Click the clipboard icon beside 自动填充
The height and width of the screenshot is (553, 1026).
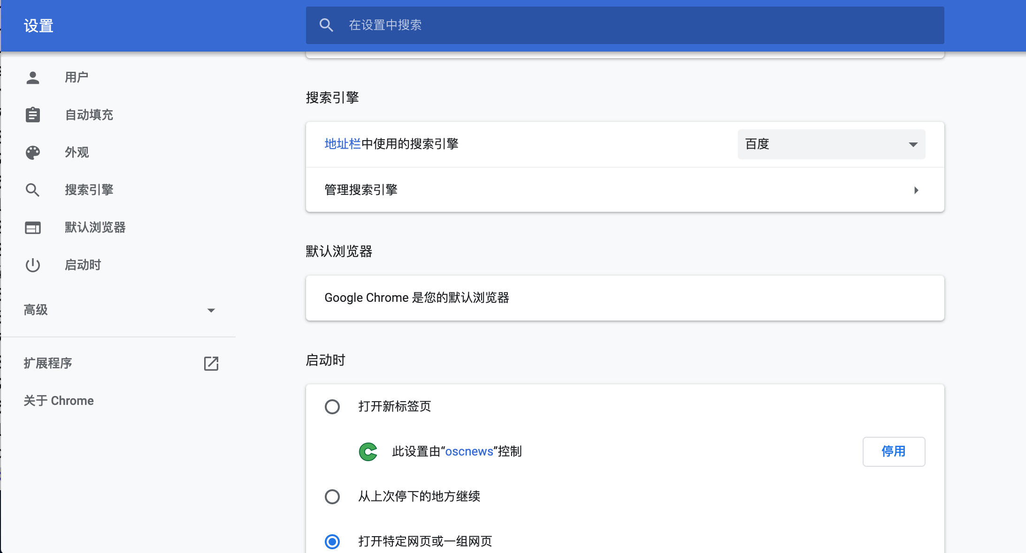tap(33, 115)
